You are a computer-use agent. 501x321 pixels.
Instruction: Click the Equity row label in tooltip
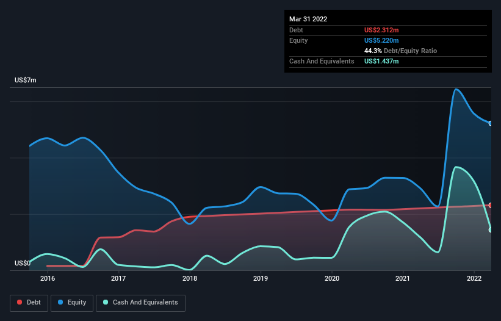point(298,40)
